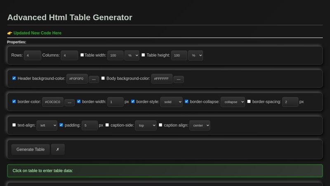
Task: Expand the caption-side top dropdown
Action: click(x=146, y=125)
